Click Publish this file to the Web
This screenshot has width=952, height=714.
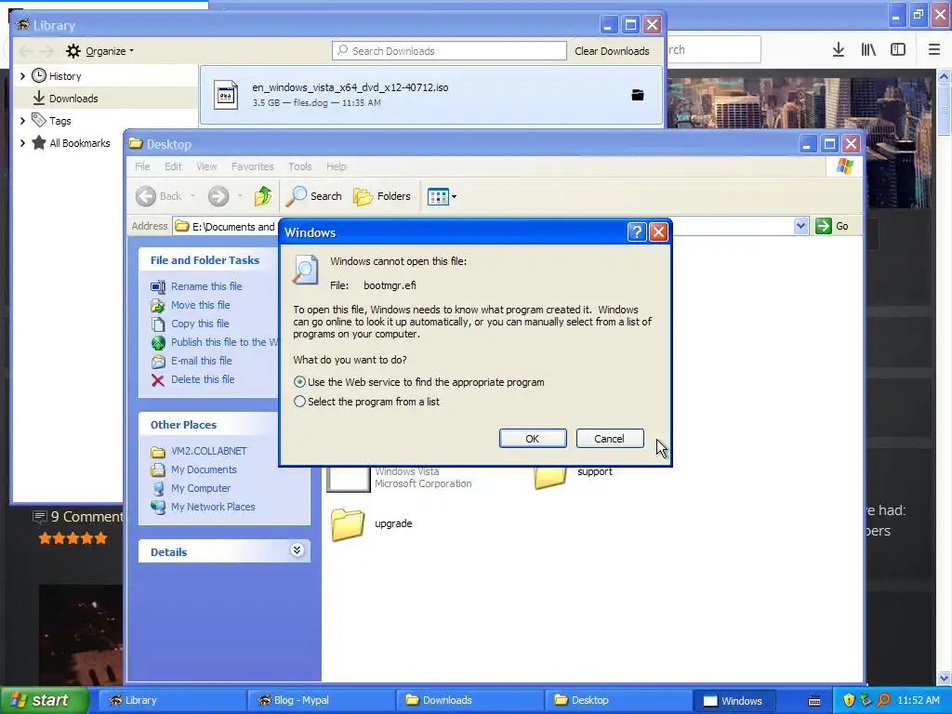pos(223,342)
